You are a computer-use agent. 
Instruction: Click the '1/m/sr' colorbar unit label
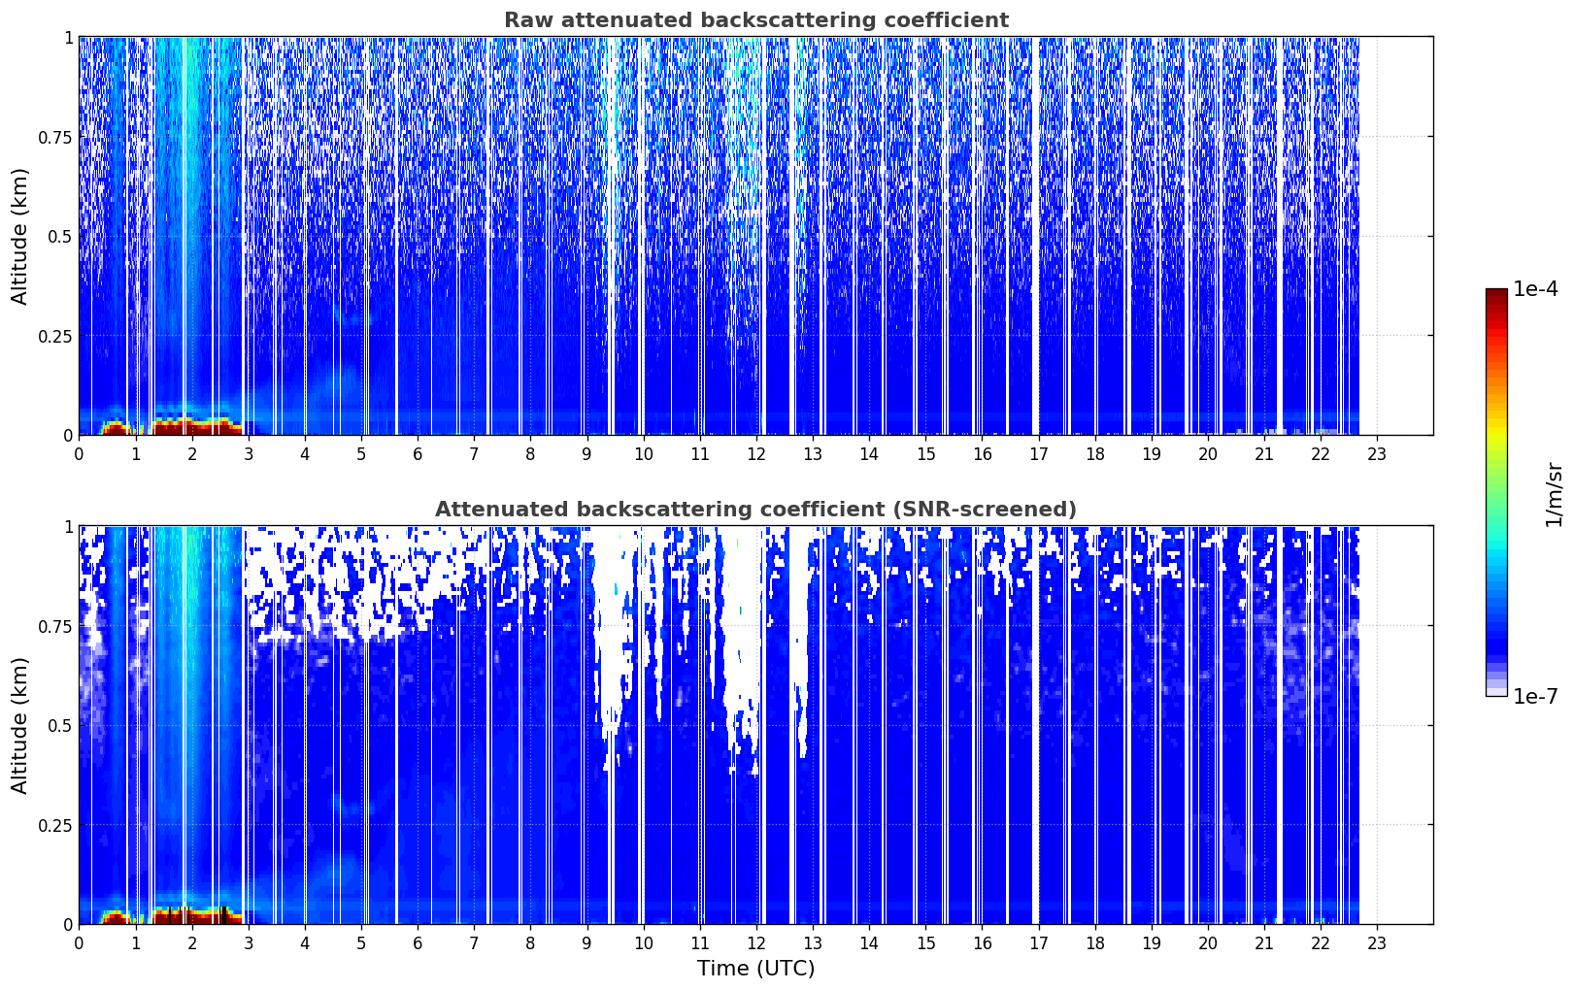coord(1554,493)
